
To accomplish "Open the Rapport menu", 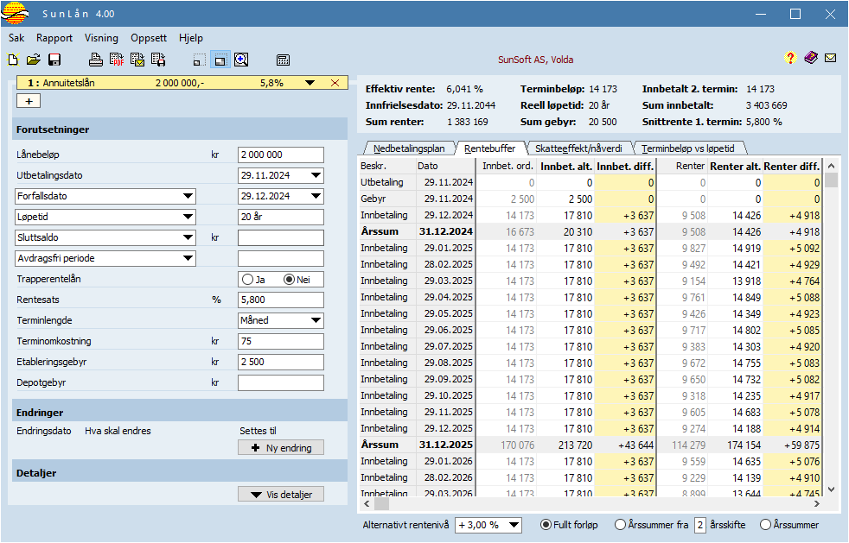I will tap(54, 38).
